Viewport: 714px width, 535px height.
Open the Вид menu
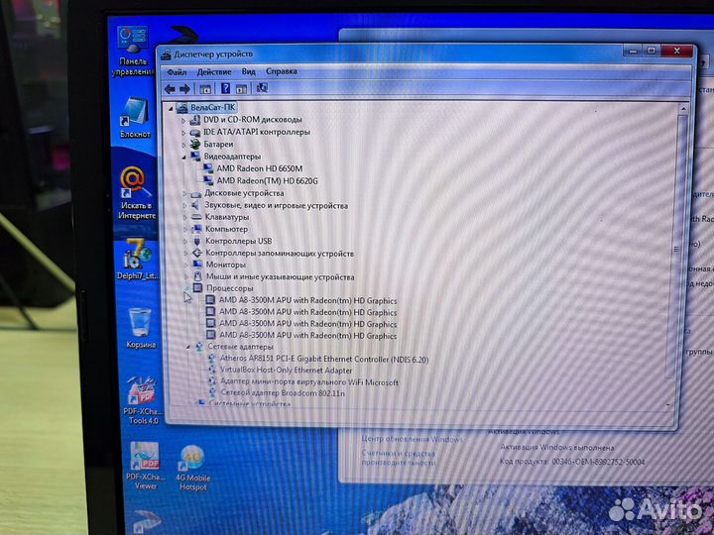(248, 71)
